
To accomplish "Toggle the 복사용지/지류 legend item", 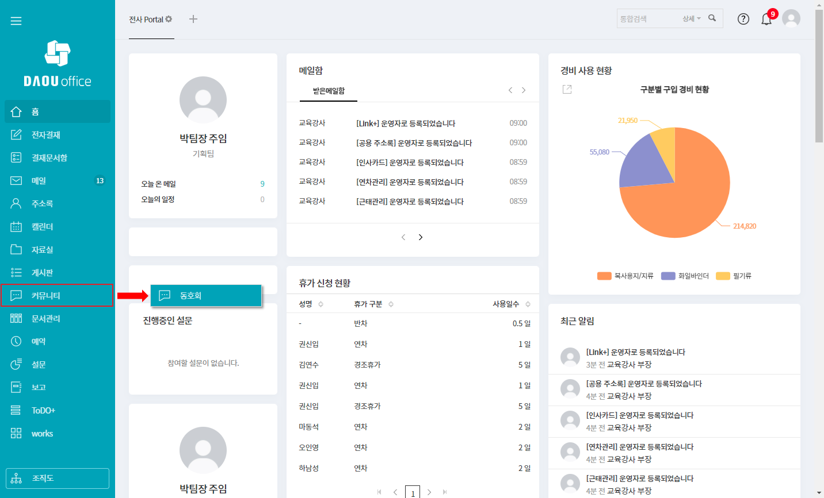I will 626,276.
